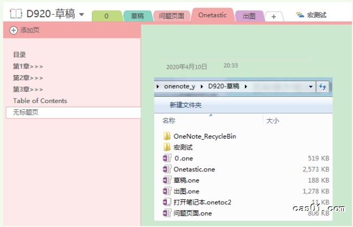353x227 pixels.
Task: Click the plus circle icon beside 添加页
Action: (14, 30)
